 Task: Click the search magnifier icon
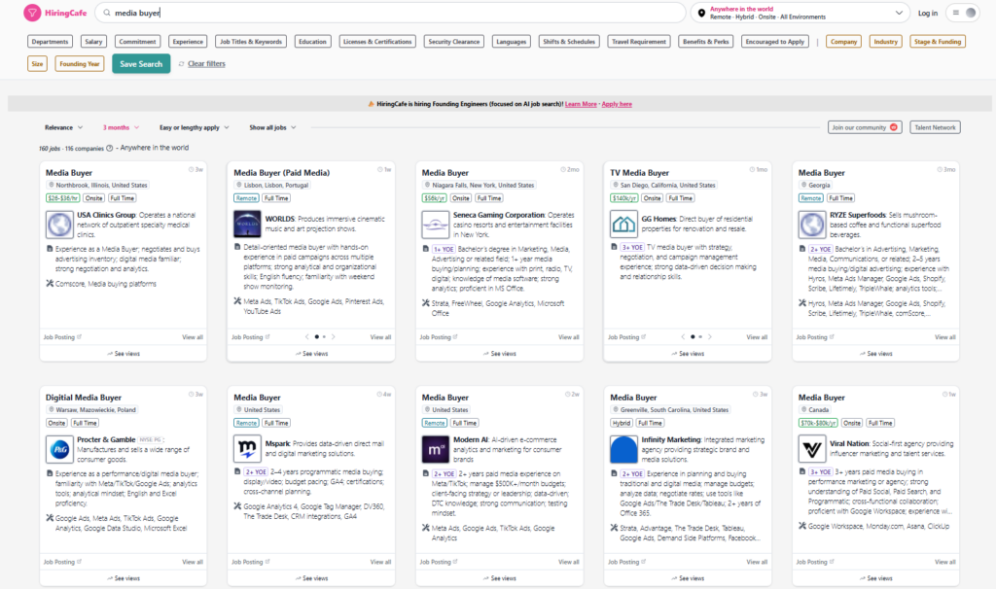point(107,13)
